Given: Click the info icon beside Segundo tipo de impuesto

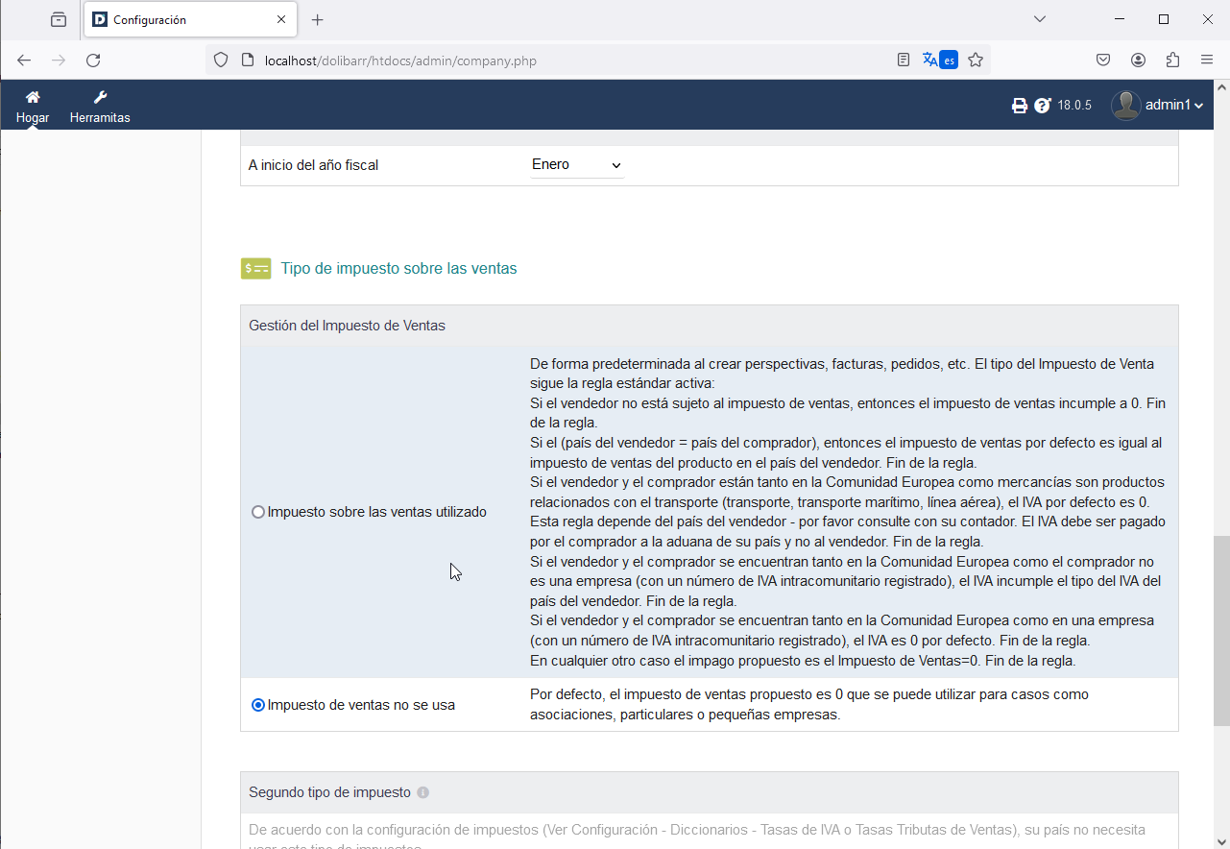Looking at the screenshot, I should [423, 793].
